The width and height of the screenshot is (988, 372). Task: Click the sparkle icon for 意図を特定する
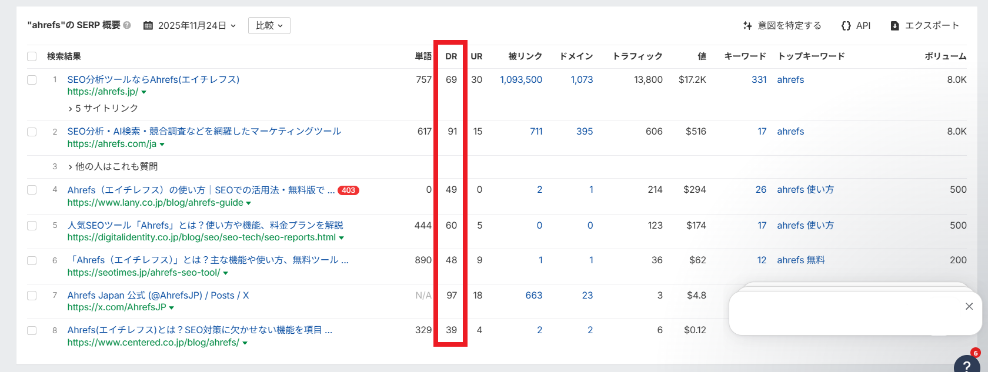click(x=747, y=25)
